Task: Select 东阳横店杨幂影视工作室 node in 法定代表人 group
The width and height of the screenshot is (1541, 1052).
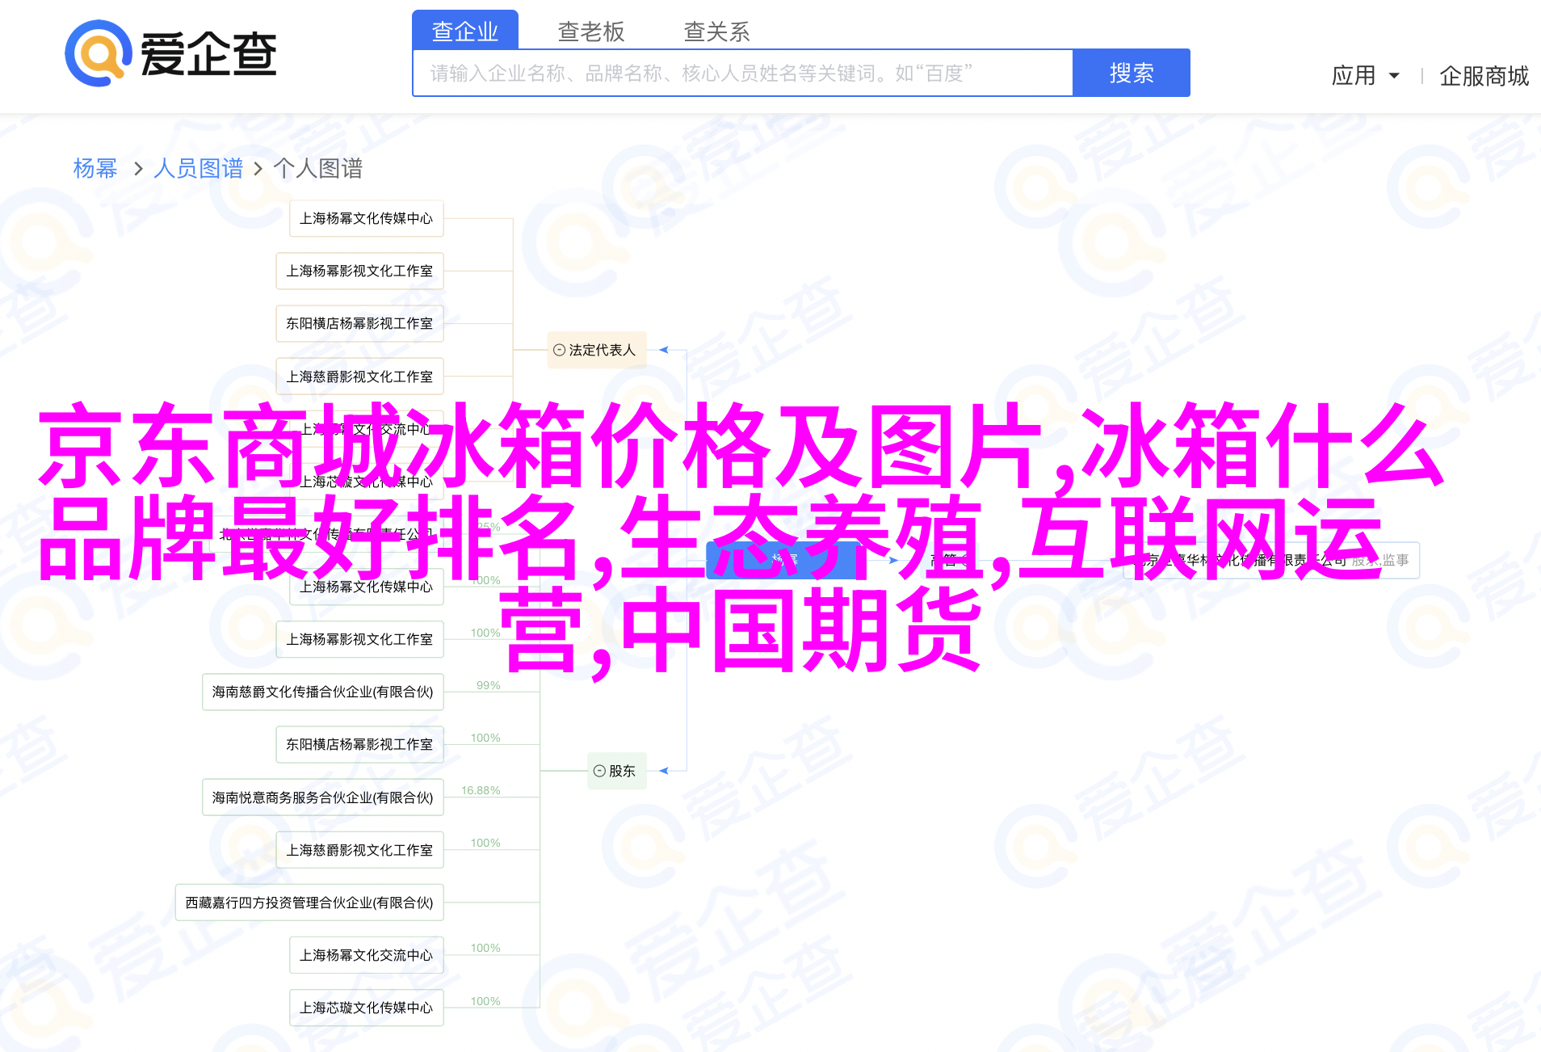Action: point(359,323)
